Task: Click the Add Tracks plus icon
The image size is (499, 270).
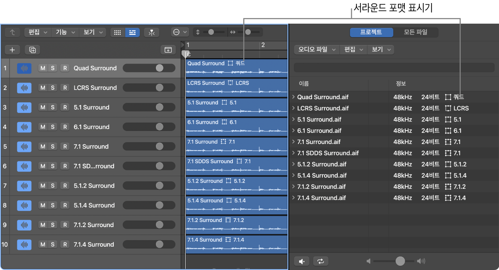Action: (x=12, y=50)
